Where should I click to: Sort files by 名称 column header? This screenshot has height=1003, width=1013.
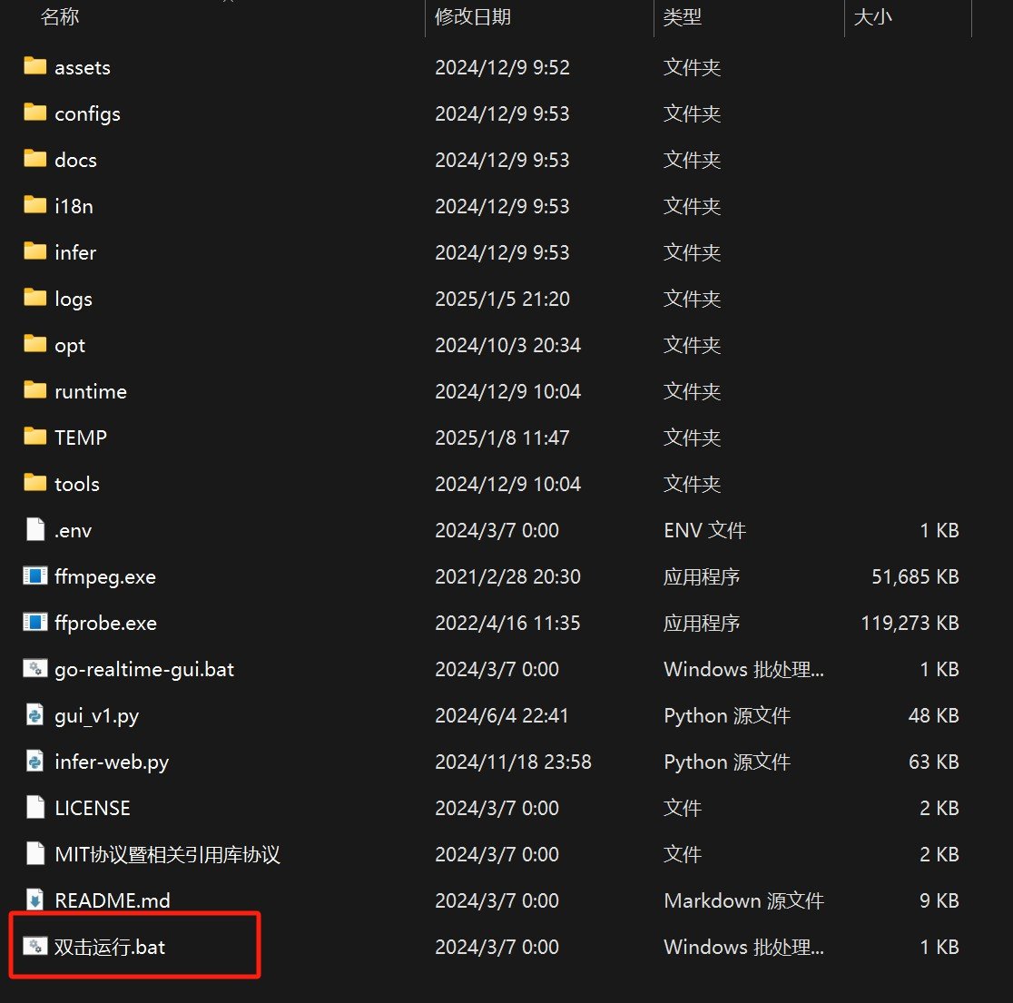[x=60, y=16]
